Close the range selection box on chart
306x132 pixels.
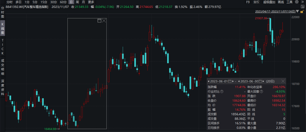coord(104,20)
